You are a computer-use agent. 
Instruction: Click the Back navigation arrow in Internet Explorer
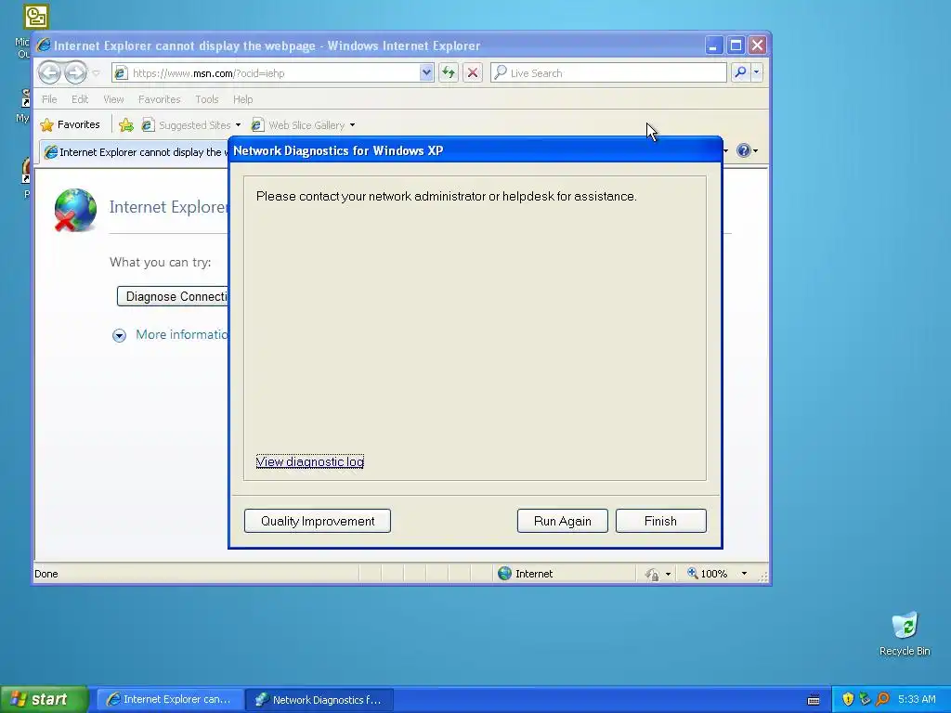click(50, 72)
